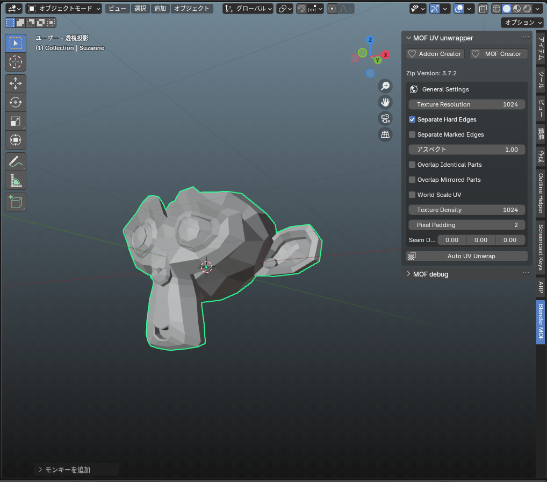This screenshot has width=547, height=482.
Task: Toggle proportional editing
Action: pyautogui.click(x=332, y=9)
